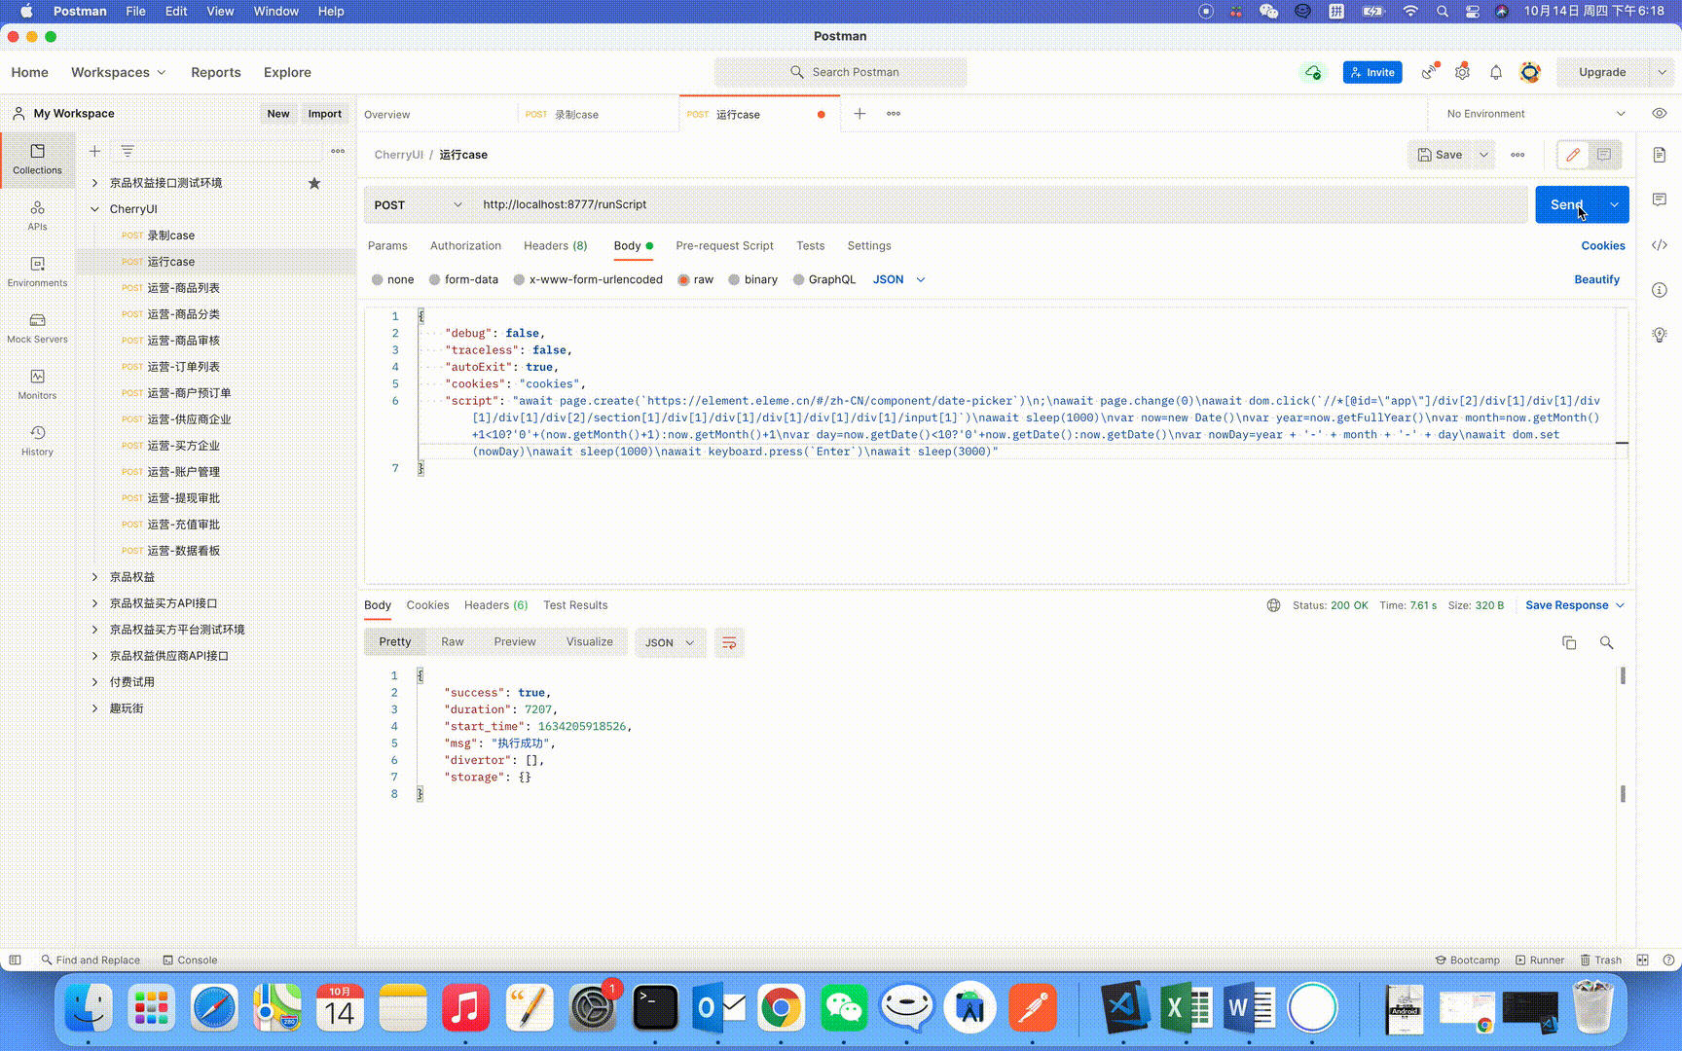Open the APIs sidebar panel
The width and height of the screenshot is (1682, 1051).
37,215
